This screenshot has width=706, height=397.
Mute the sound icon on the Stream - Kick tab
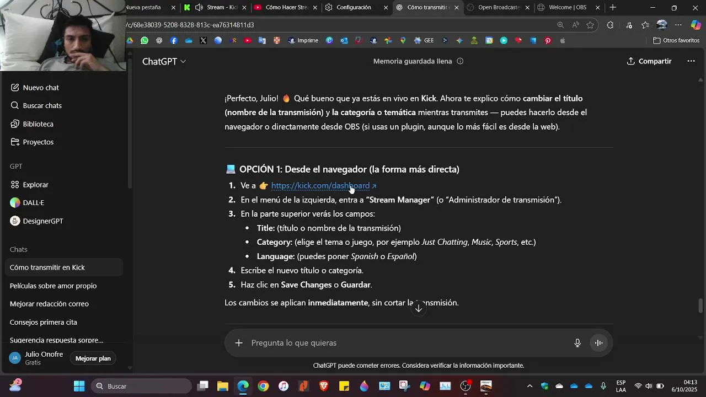pos(199,7)
